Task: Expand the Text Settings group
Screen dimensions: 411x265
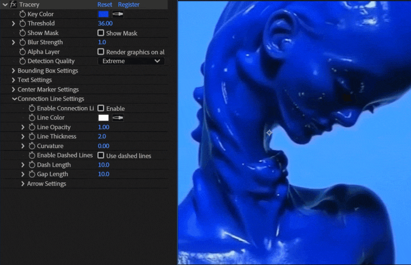Action: click(13, 80)
